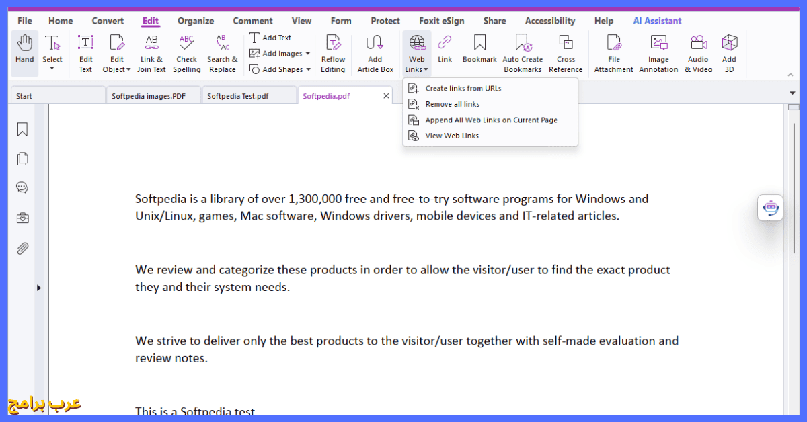
Task: Open the Share ribbon tab
Action: [x=494, y=21]
